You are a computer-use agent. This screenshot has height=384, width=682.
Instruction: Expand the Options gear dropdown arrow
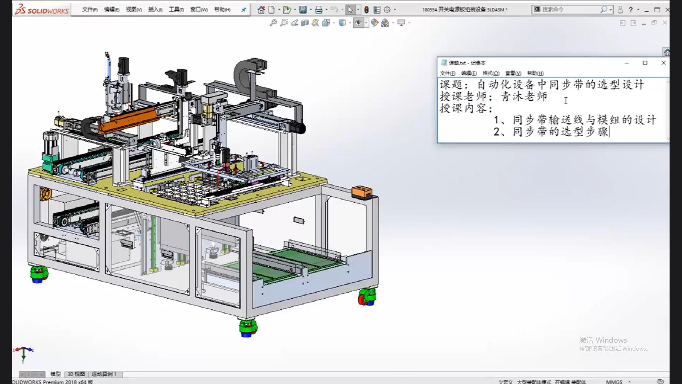point(395,10)
